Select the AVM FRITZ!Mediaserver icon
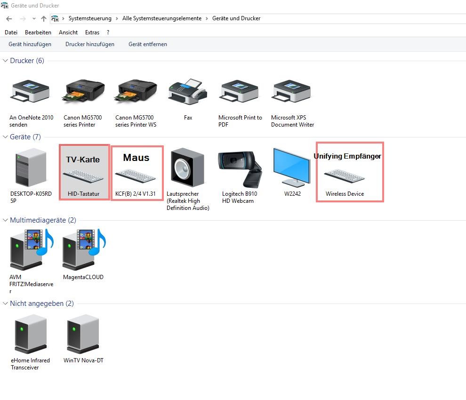 32,249
